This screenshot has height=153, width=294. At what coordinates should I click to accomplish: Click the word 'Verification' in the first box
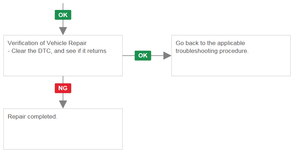(x=23, y=43)
